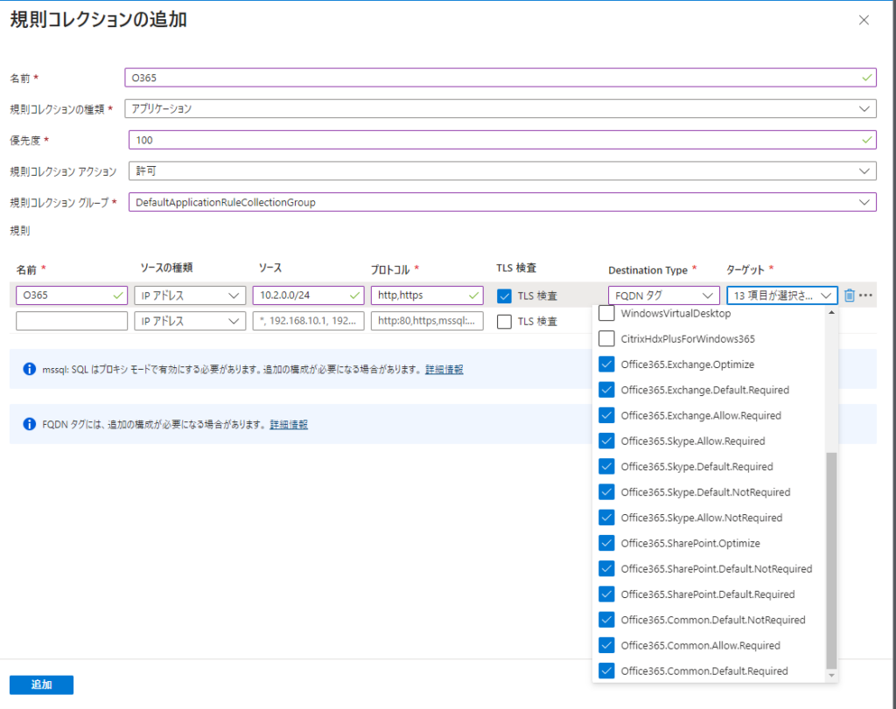This screenshot has width=896, height=709.
Task: Click the 追加 button
Action: click(41, 685)
